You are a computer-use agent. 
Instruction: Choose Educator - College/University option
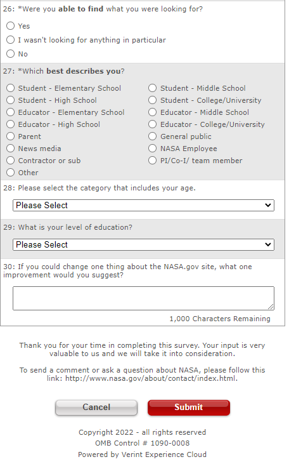click(x=152, y=124)
